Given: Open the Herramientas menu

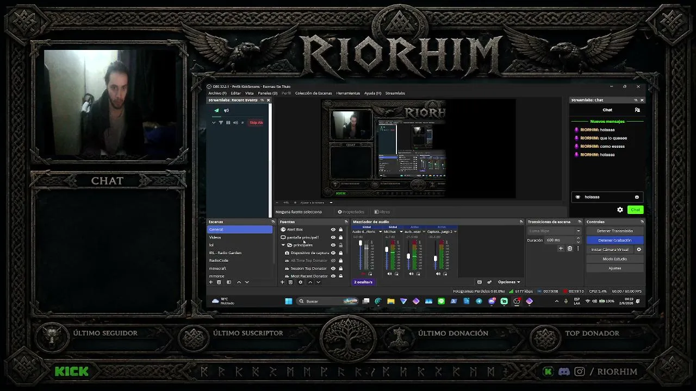Looking at the screenshot, I should point(348,93).
